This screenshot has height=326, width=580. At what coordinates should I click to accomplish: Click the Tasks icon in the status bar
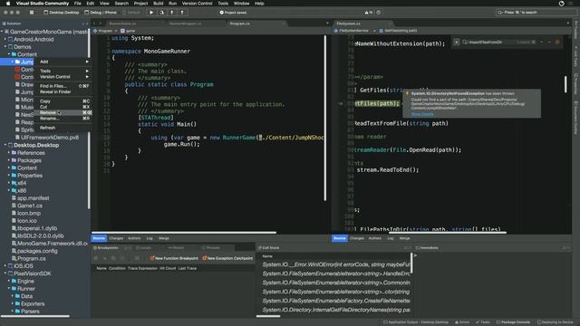pos(478,322)
